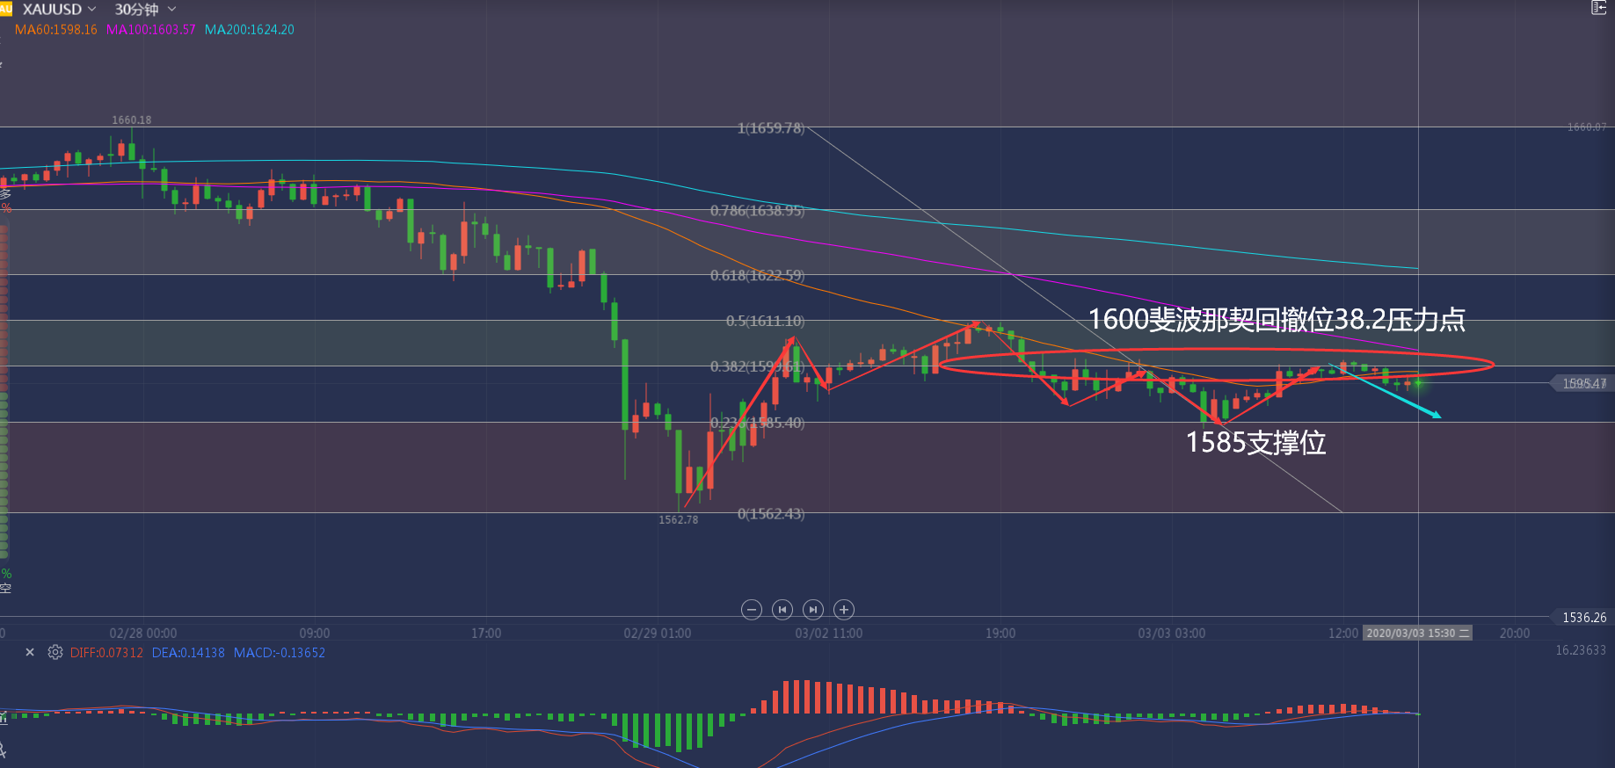
Task: Select the Fibonacci 0.786(1638.95) level label
Action: click(757, 211)
